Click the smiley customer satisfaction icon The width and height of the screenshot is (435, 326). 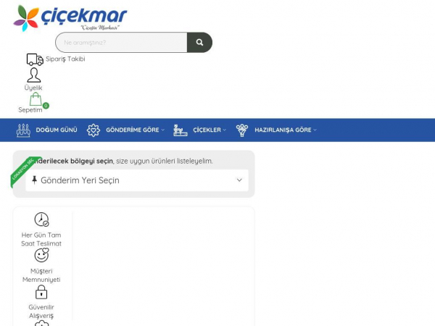pyautogui.click(x=41, y=256)
